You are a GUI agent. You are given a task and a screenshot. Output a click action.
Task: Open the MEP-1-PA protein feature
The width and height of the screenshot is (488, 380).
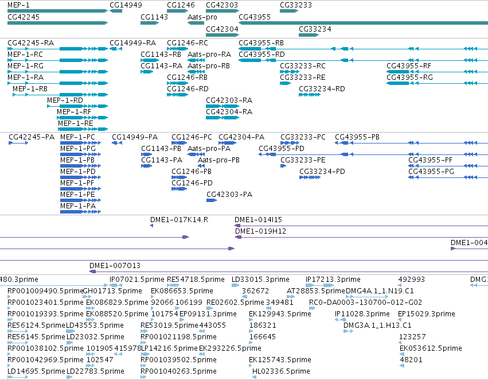tap(81, 212)
